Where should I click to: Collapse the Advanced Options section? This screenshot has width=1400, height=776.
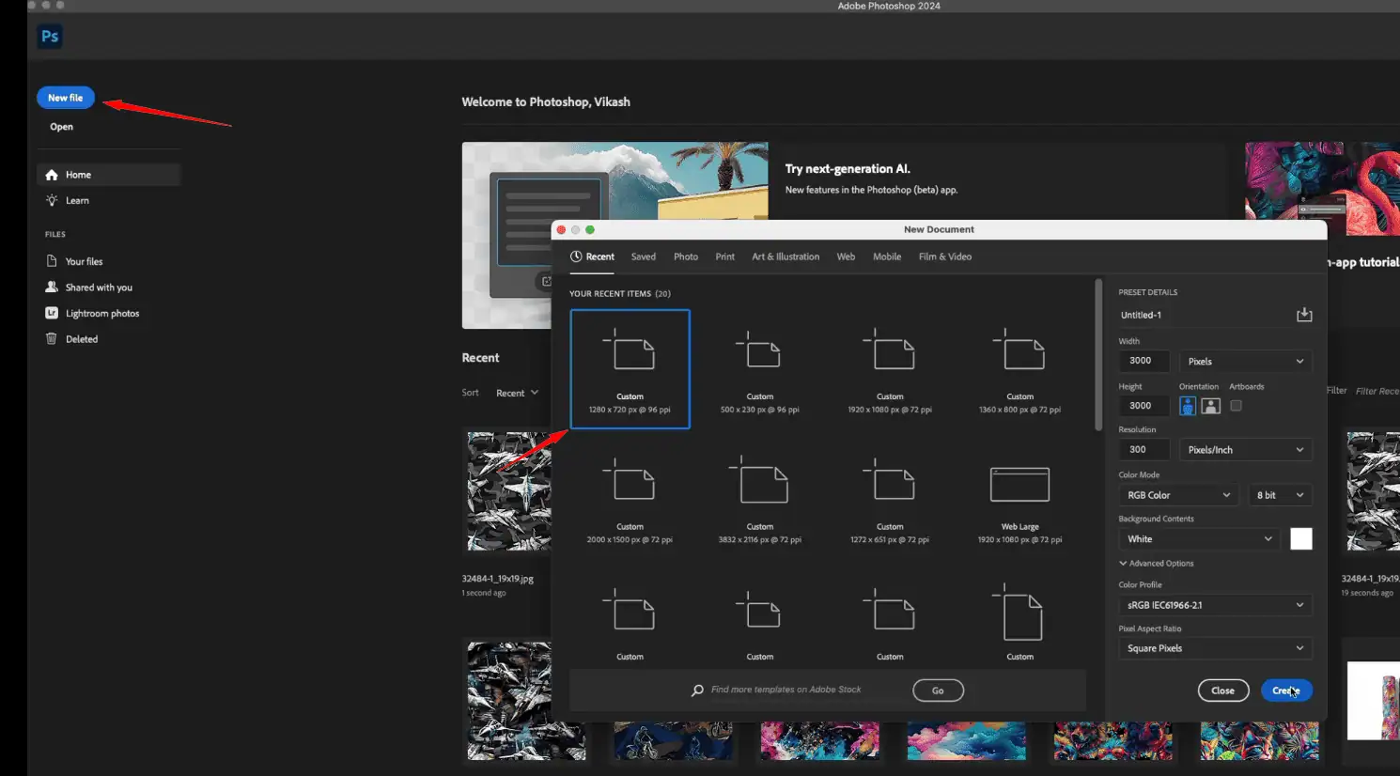click(x=1156, y=564)
